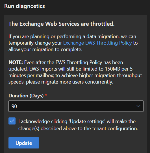This screenshot has width=150, height=153.
Task: Open the Exchange EWS Throttling Policy link
Action: coord(97,43)
